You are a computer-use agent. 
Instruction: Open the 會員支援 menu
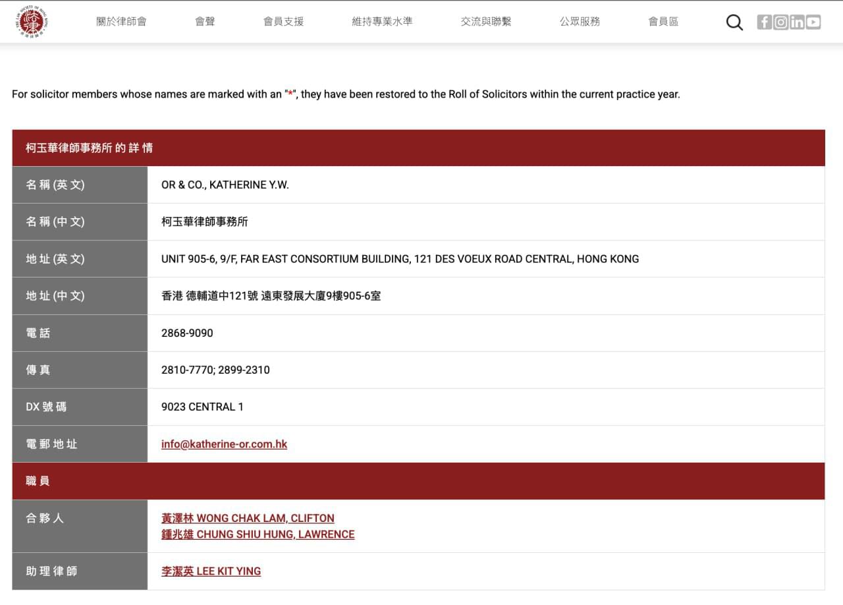[284, 22]
